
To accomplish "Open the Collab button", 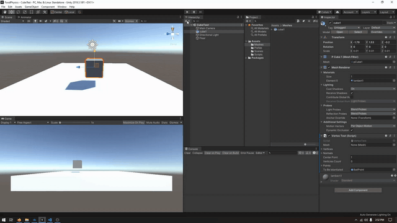I will pos(324,12).
